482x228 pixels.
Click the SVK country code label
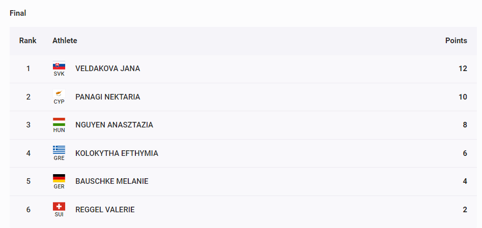[59, 74]
